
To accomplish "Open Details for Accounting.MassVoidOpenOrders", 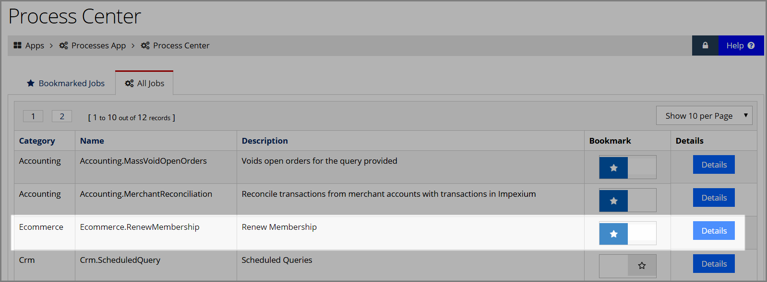I will point(714,165).
